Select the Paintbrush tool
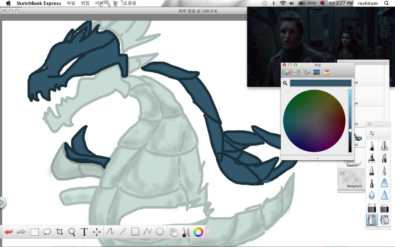 click(384, 170)
